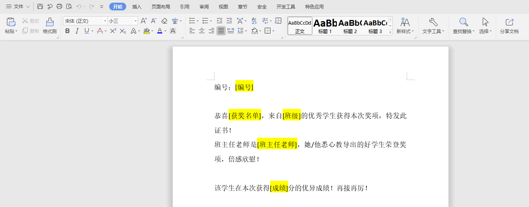This screenshot has height=207, width=529.
Task: Align paragraph left
Action: pyautogui.click(x=192, y=31)
